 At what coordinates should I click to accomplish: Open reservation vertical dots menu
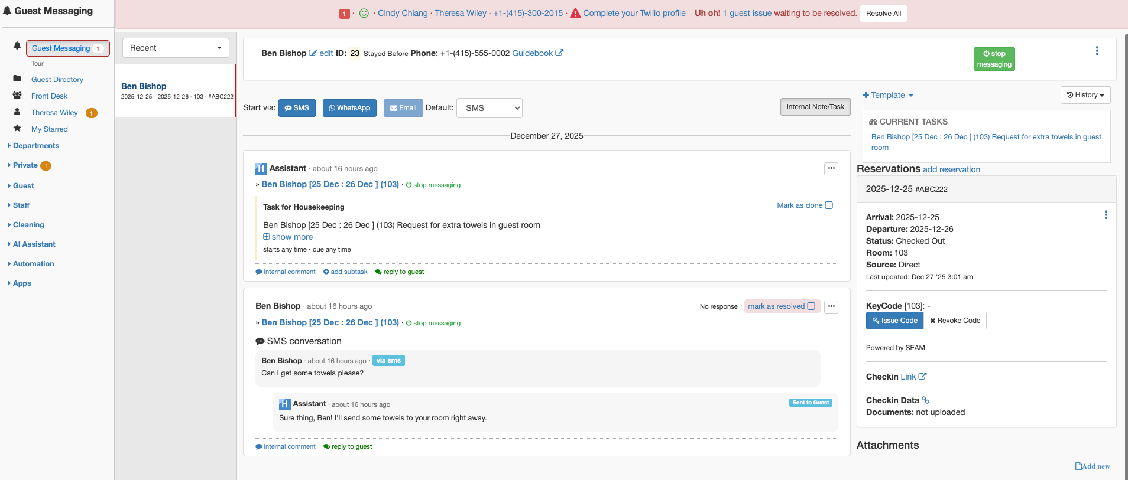tap(1106, 215)
